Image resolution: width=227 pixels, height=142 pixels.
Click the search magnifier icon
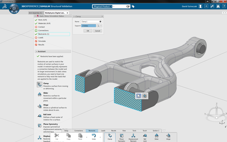coord(128,6)
